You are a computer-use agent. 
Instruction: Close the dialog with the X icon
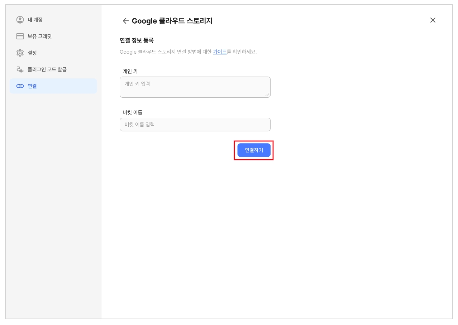433,20
